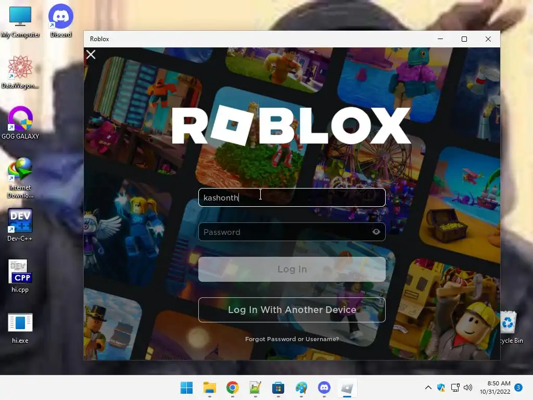Switch to Discord on the taskbar
The height and width of the screenshot is (400, 533).
tap(324, 387)
